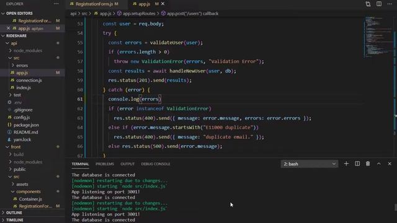The height and width of the screenshot is (223, 397).
Task: Select the app.js editor tab
Action: (x=144, y=4)
